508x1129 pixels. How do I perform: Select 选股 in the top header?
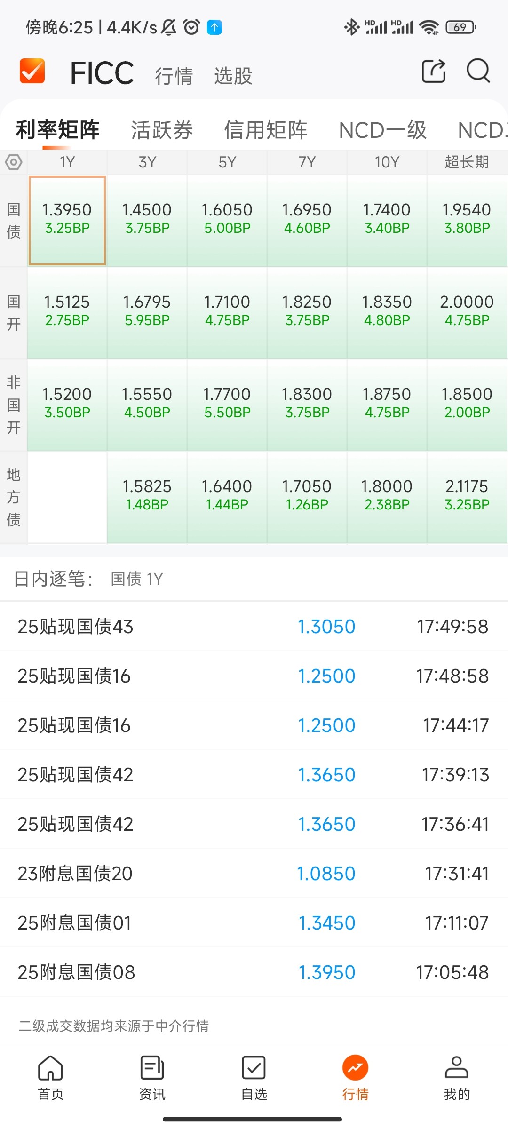(x=233, y=76)
